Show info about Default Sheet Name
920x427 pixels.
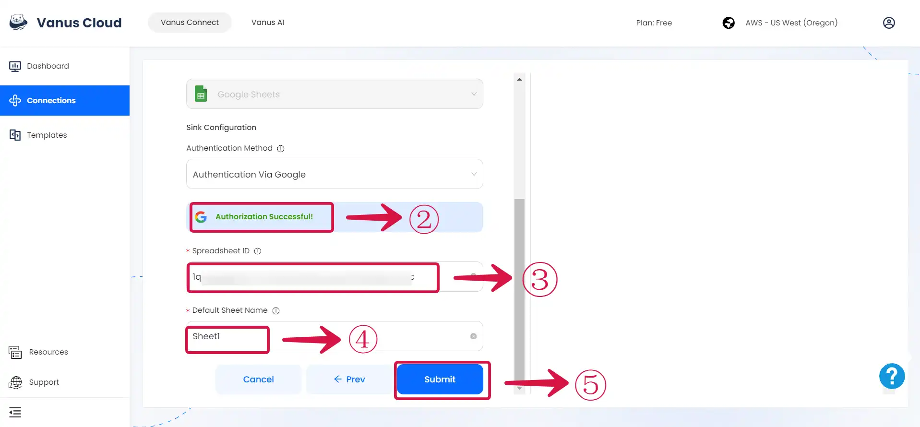(x=276, y=311)
